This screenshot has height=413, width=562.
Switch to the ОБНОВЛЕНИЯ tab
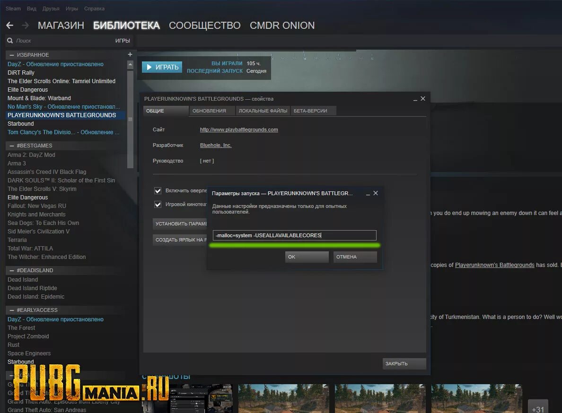[212, 111]
